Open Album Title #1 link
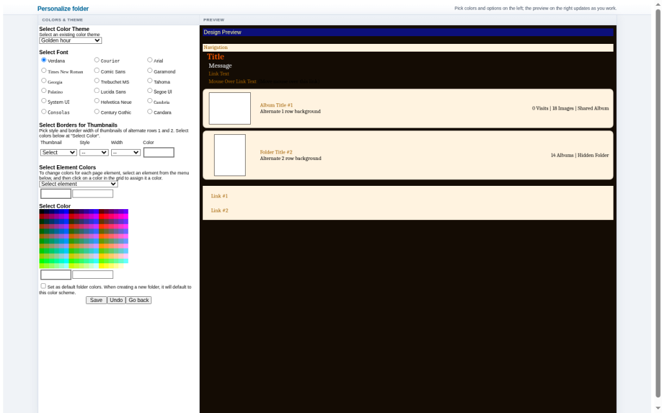The width and height of the screenshot is (662, 413). [x=276, y=105]
